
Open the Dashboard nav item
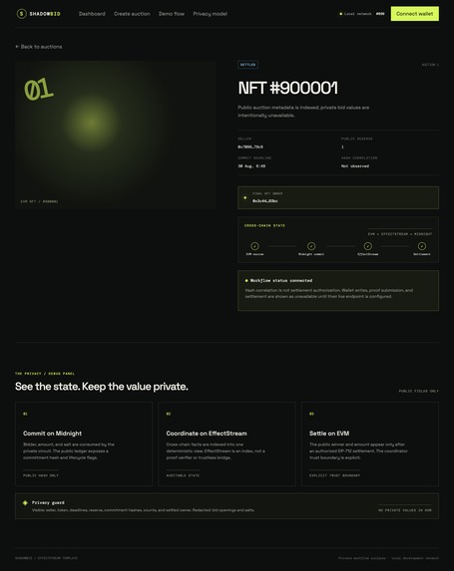coord(92,14)
